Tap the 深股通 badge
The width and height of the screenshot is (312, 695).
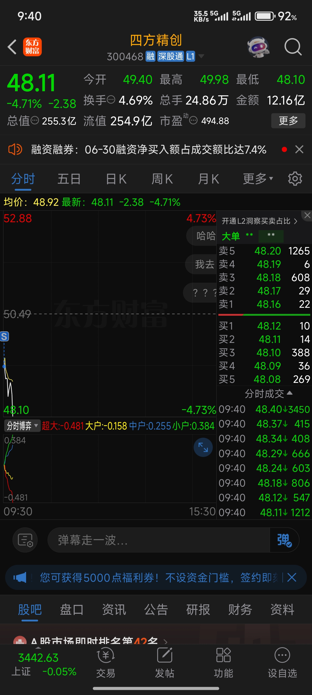coord(170,56)
